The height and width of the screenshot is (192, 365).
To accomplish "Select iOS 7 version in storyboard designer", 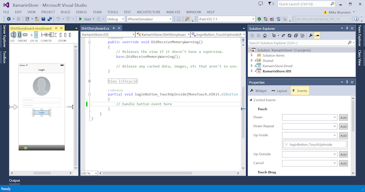I will click(36, 35).
